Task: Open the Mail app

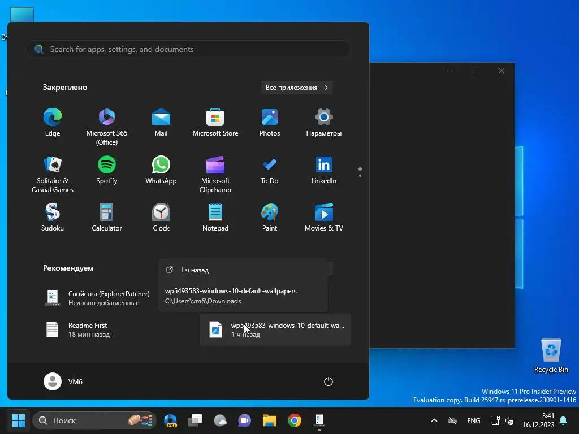Action: pos(161,123)
